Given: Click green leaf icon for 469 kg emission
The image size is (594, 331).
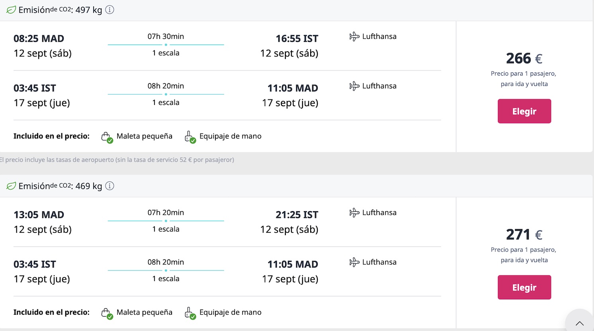Looking at the screenshot, I should 11,186.
